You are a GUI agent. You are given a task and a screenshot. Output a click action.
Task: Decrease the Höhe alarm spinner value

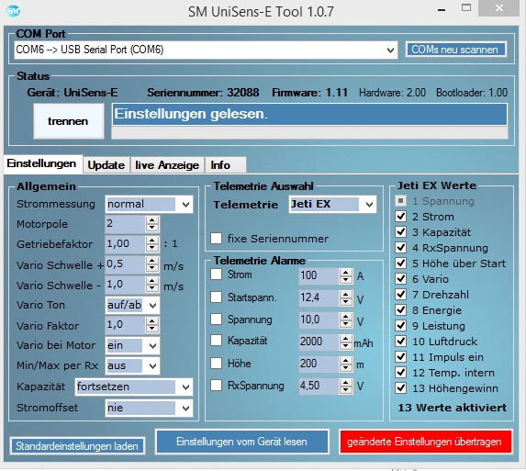pyautogui.click(x=345, y=367)
